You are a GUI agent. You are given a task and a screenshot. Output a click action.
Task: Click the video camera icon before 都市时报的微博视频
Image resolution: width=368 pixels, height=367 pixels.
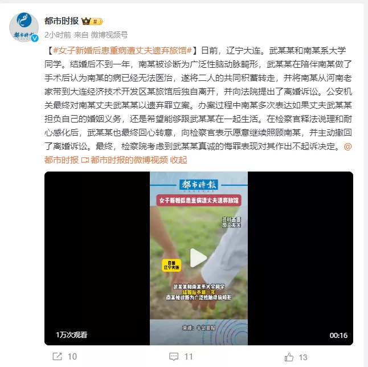pos(85,160)
